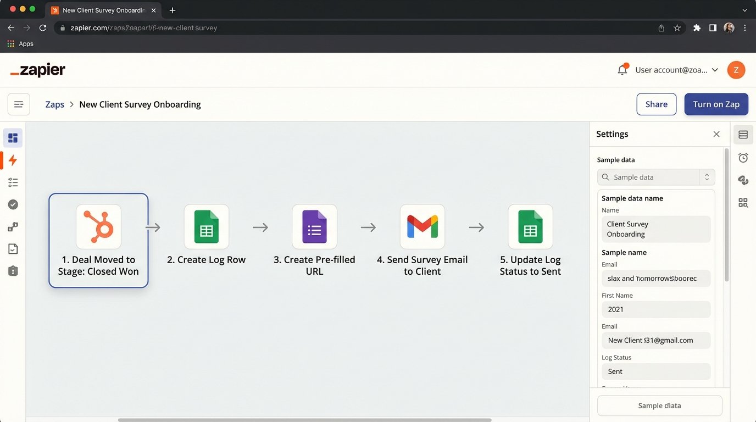Click inside the Sample data search field
The height and width of the screenshot is (422, 756).
(x=648, y=177)
